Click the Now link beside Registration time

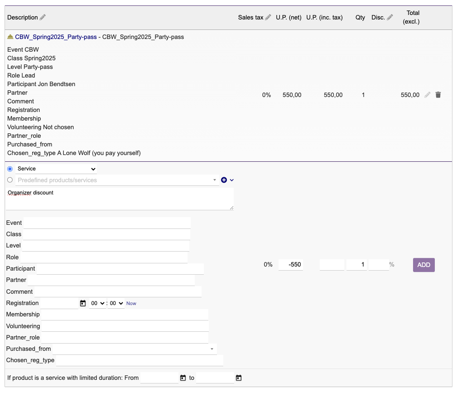tap(131, 303)
